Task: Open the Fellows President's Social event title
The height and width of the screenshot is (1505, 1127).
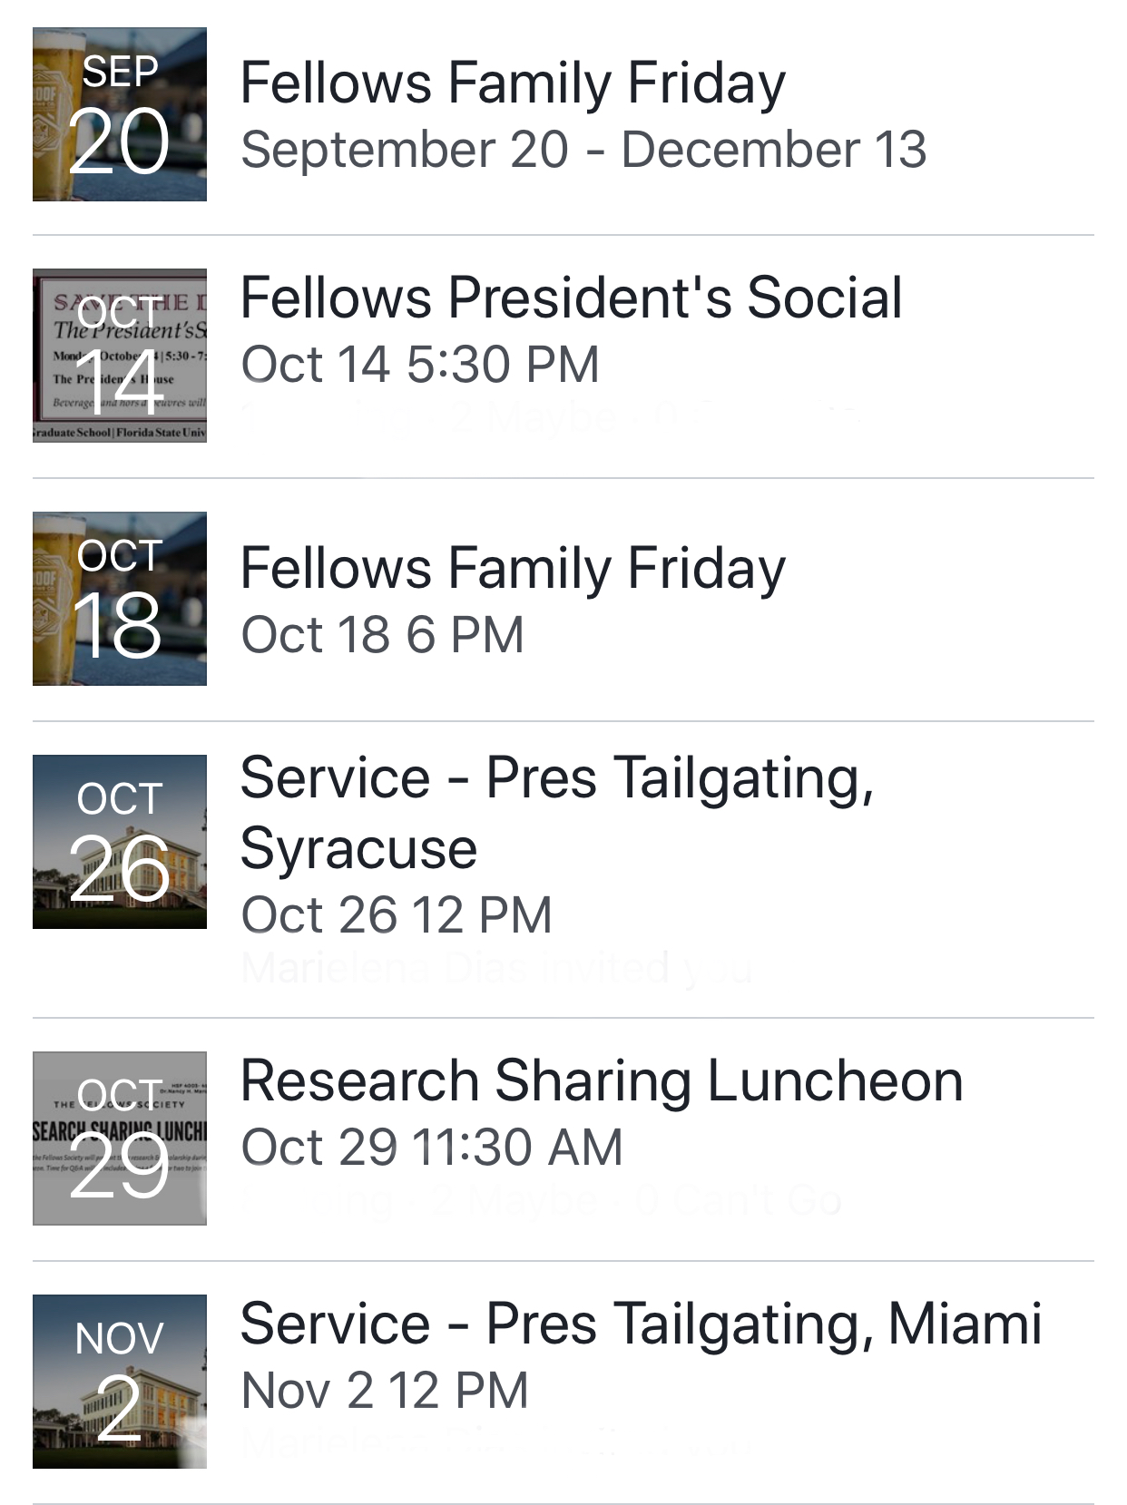Action: (572, 298)
